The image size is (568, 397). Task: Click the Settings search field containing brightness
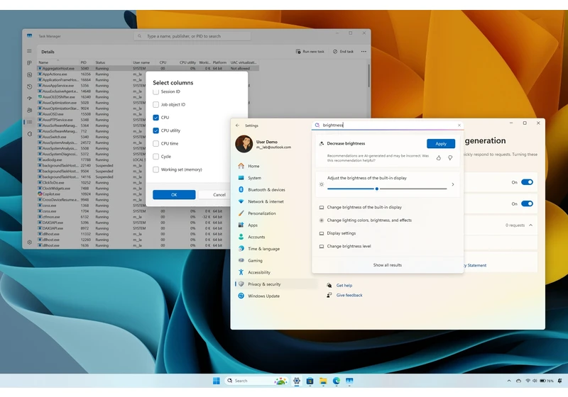point(388,125)
